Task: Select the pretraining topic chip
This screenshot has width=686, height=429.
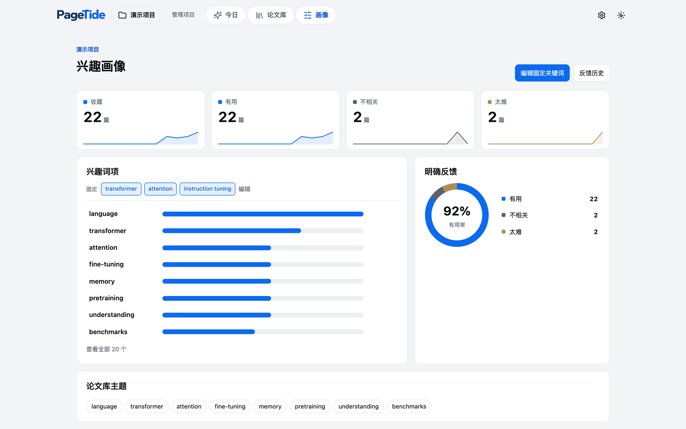Action: (x=310, y=406)
